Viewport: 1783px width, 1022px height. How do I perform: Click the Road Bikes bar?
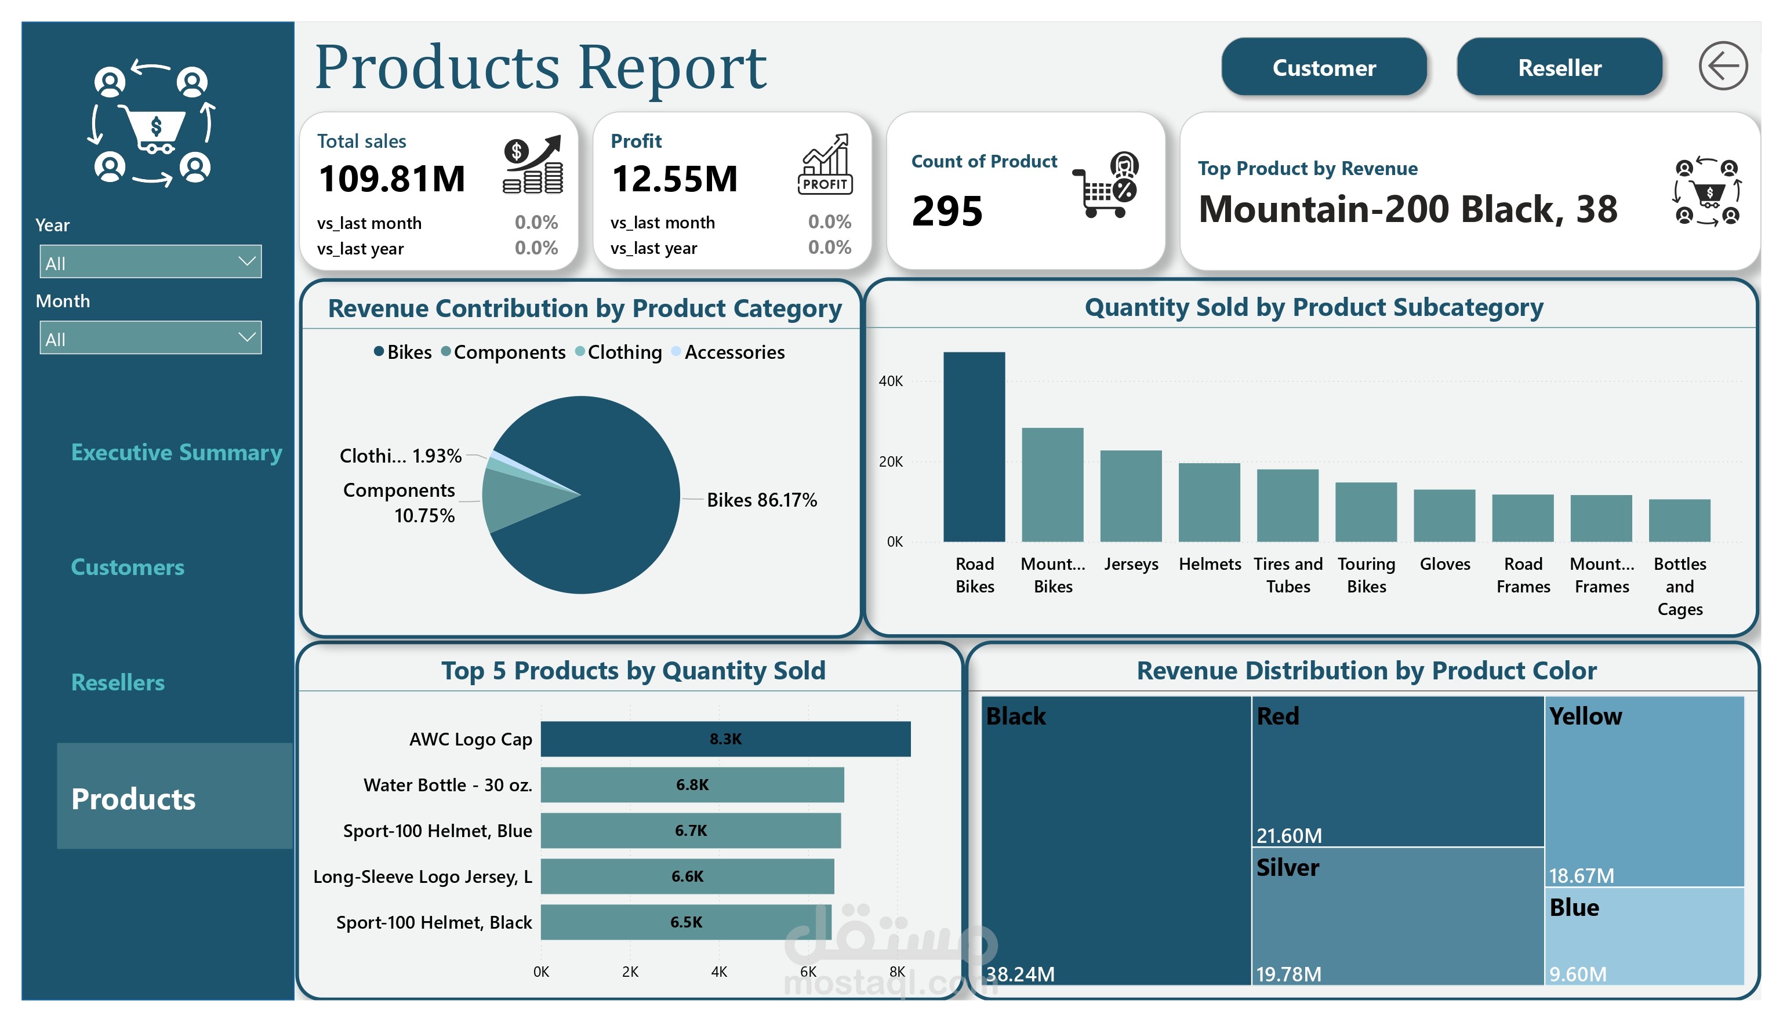[974, 446]
